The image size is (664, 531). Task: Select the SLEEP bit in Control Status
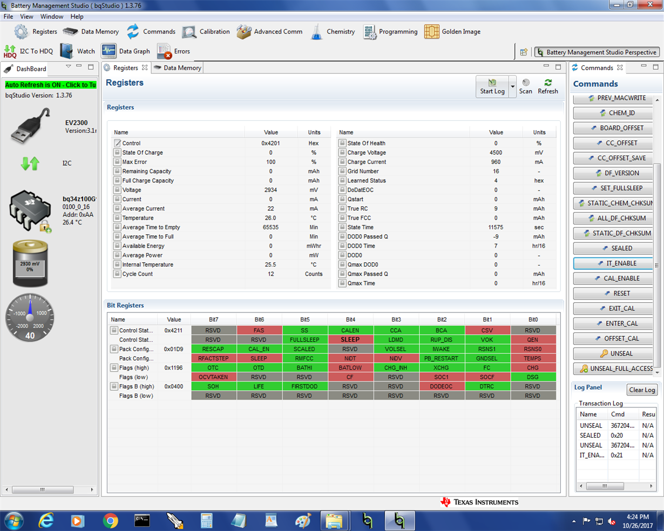pos(350,340)
